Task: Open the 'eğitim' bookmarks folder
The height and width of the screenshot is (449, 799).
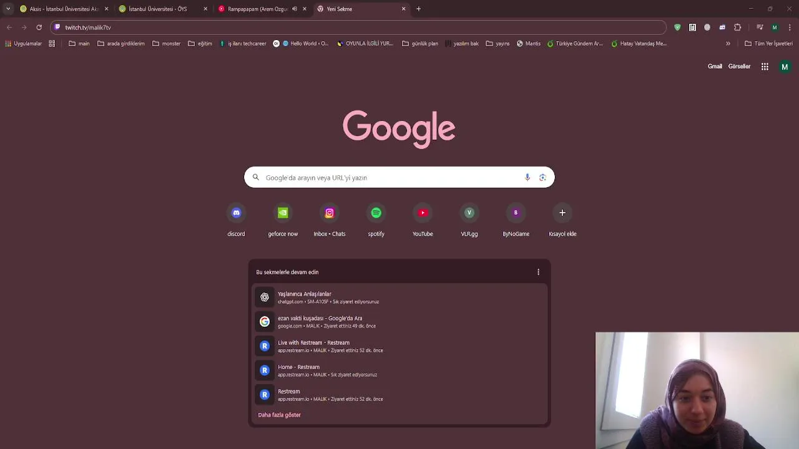Action: [x=200, y=44]
